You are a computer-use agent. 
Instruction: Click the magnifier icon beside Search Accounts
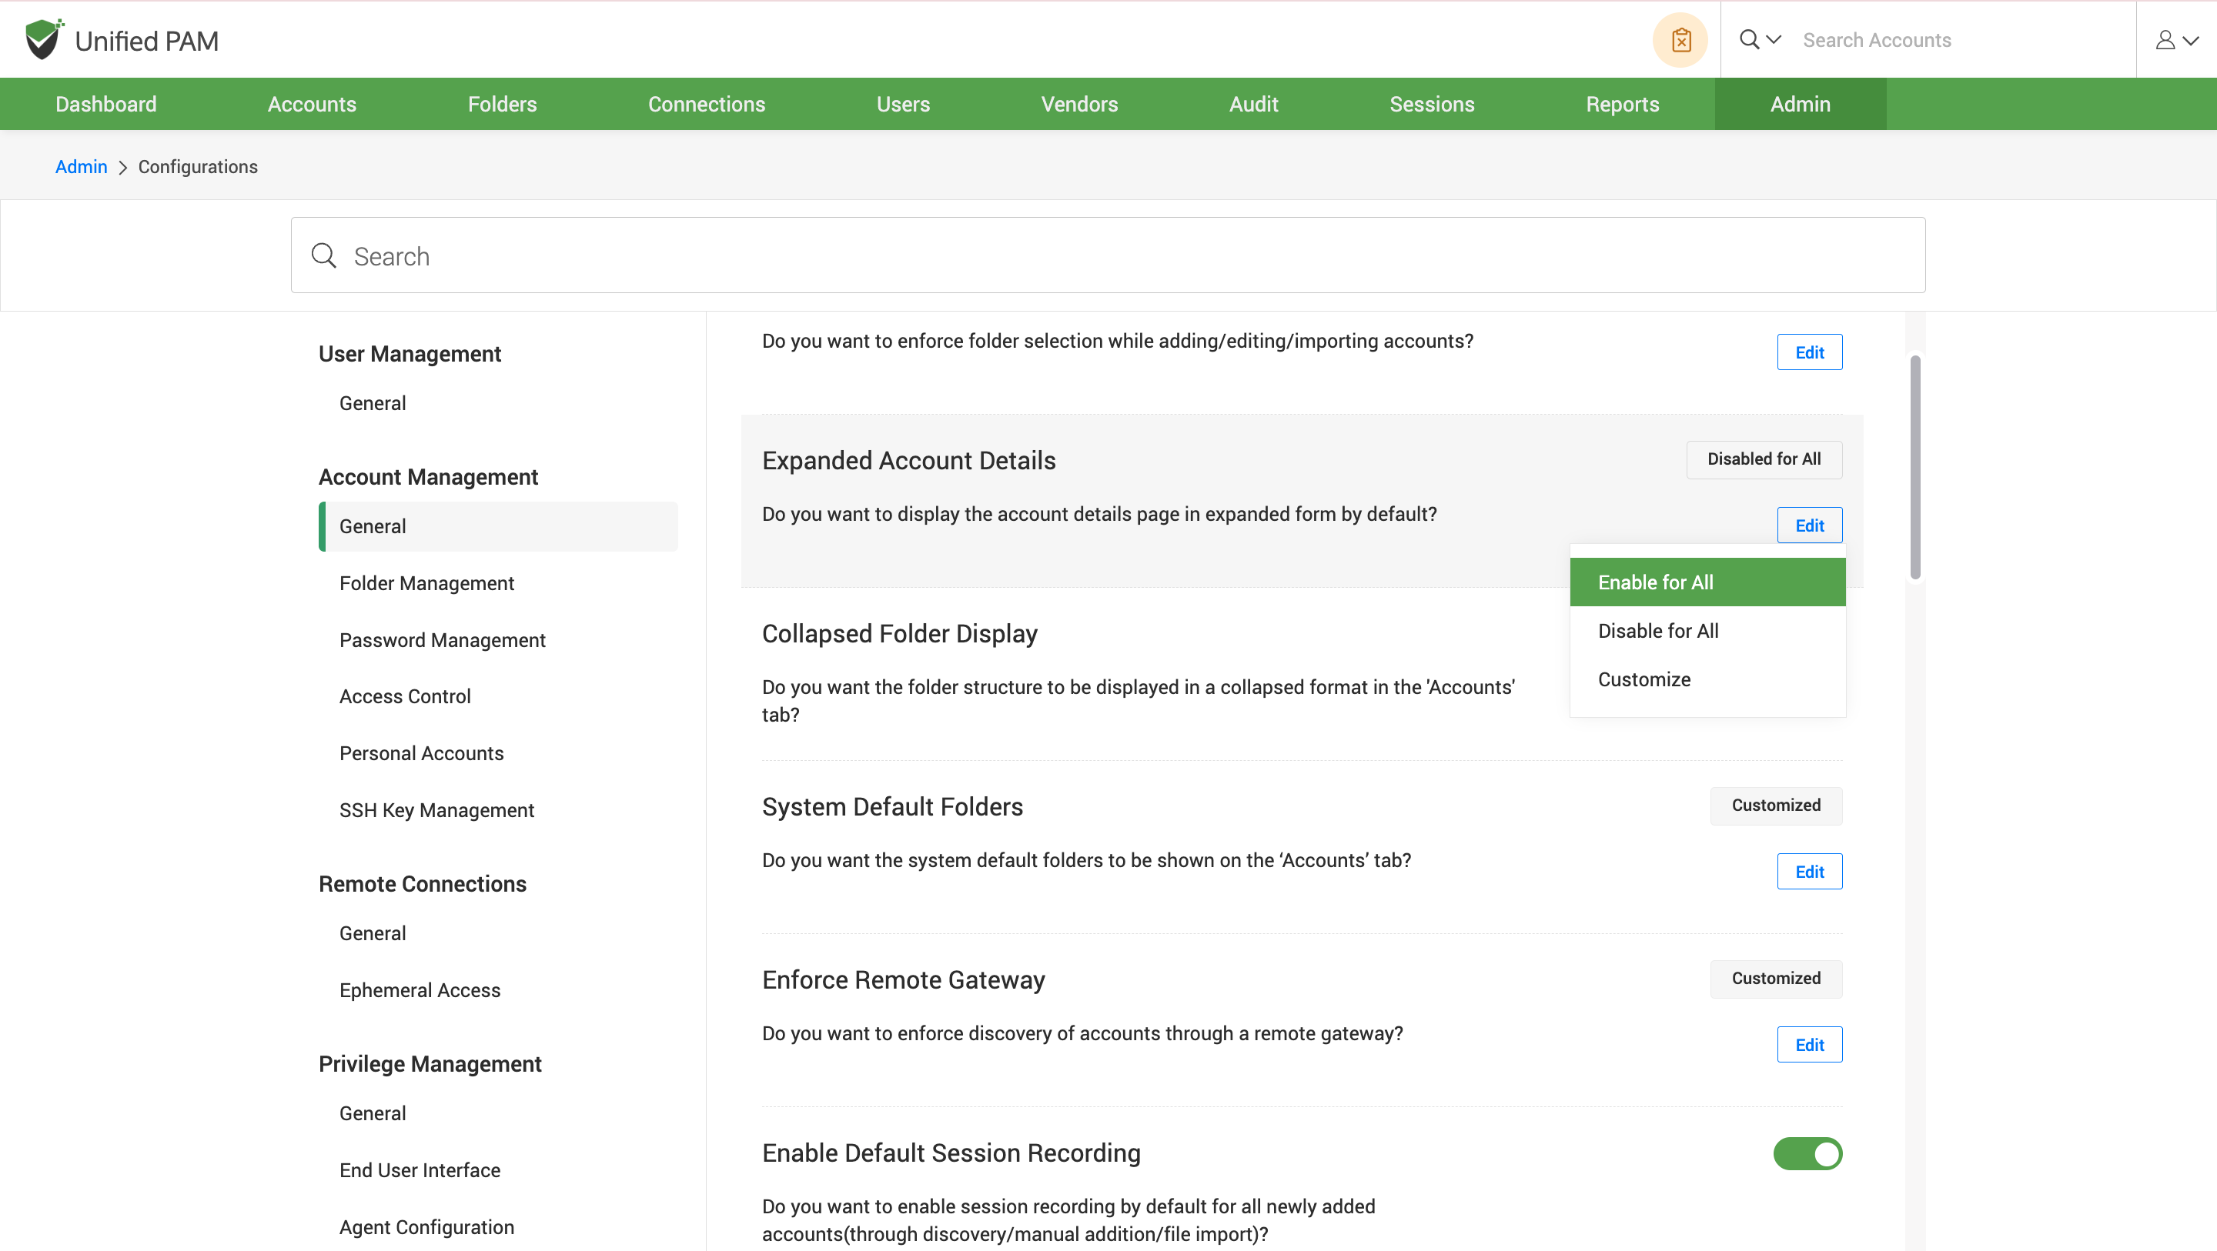tap(1749, 39)
